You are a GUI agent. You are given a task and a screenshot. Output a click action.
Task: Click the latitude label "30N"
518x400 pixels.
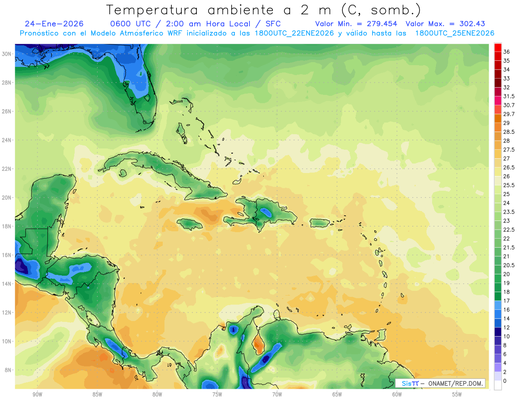(7, 54)
